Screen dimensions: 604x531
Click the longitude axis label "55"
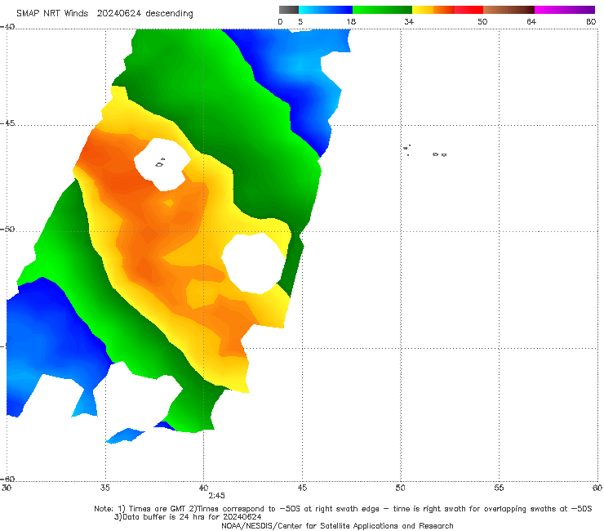click(499, 488)
